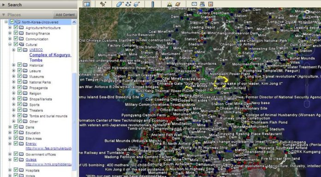The image size is (321, 177).
Task: Uncheck the North-Korea-Uncovered checkbox
Action: pos(12,22)
